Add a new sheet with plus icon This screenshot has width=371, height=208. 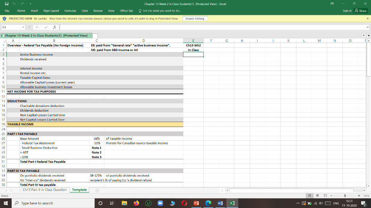(x=97, y=190)
